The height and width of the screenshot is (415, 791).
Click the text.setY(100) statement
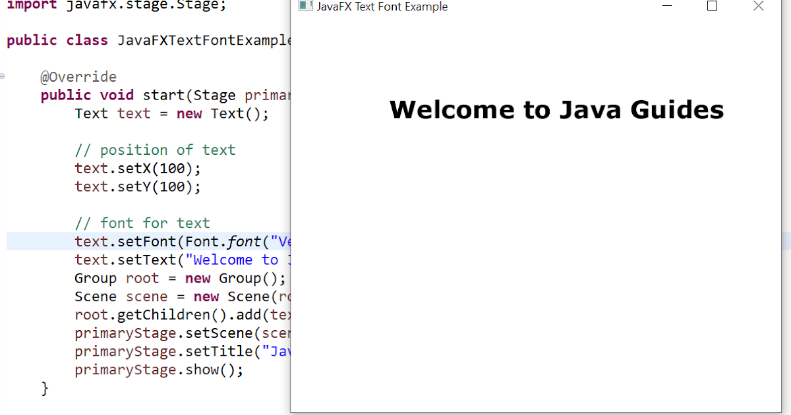[137, 186]
